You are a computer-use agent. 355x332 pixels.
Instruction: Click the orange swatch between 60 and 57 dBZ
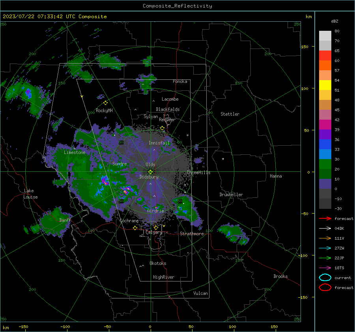coord(325,65)
